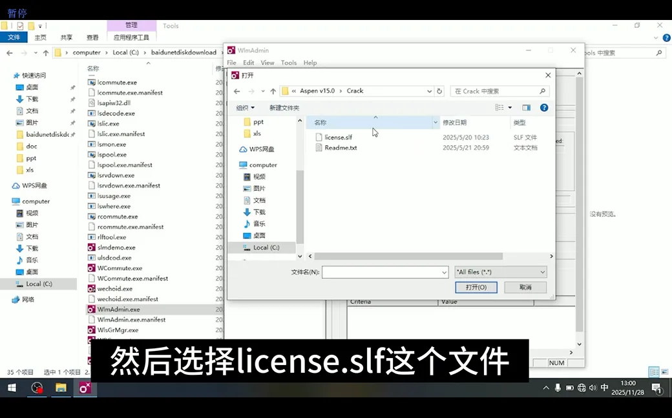Click the dialog's forward arrow
This screenshot has height=418, width=672.
(251, 91)
